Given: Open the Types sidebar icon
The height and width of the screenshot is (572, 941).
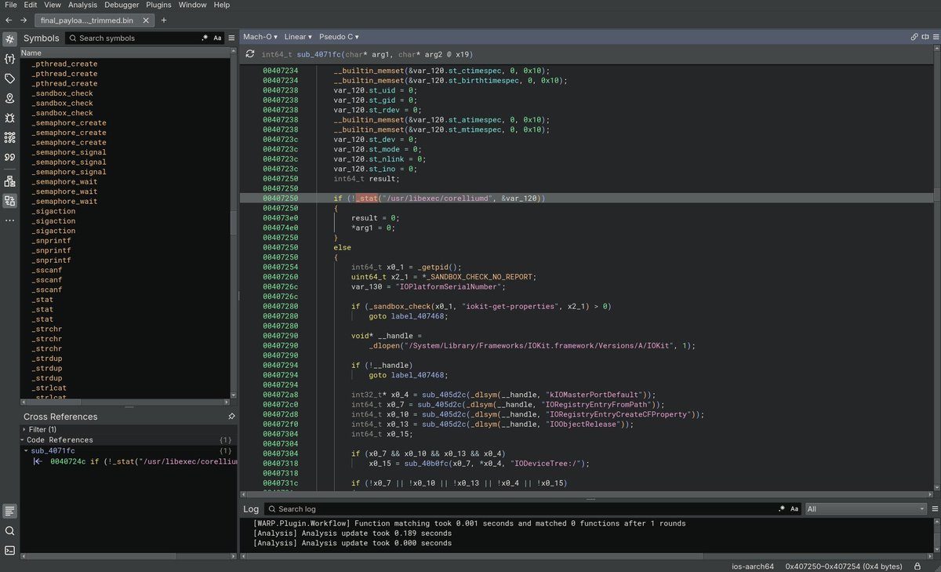Looking at the screenshot, I should pos(9,59).
